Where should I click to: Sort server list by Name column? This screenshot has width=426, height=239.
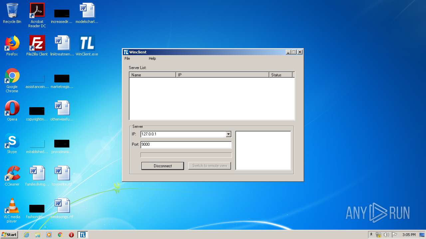152,75
